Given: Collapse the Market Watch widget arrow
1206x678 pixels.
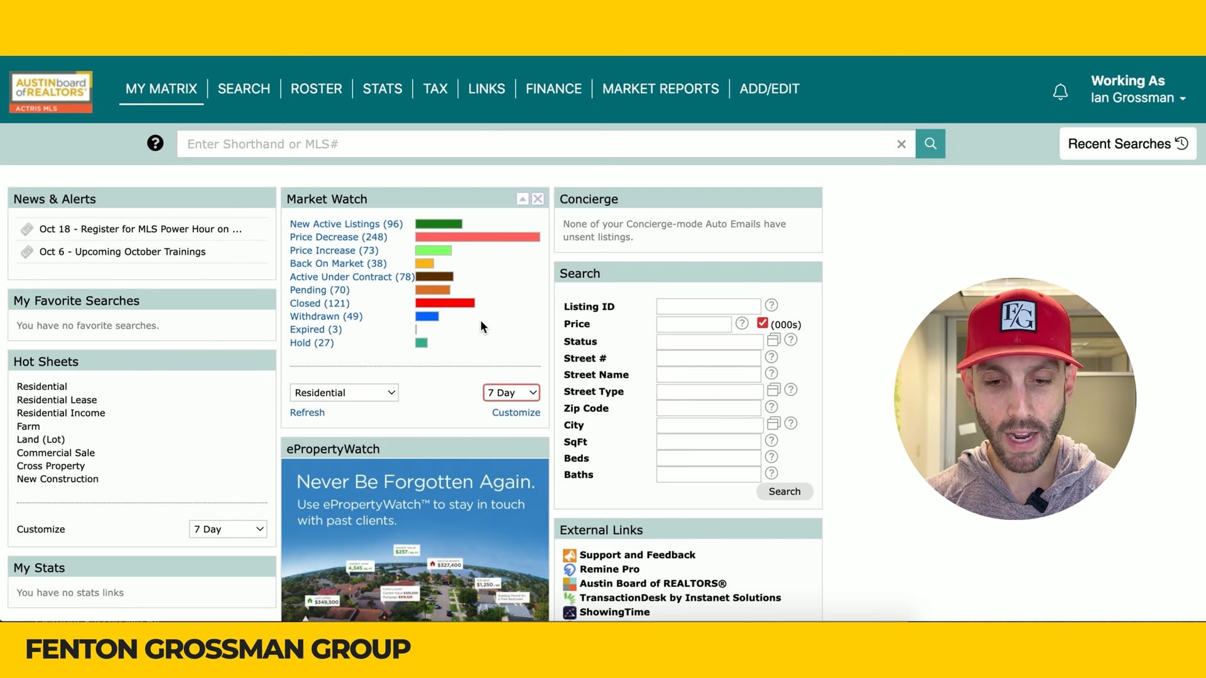Looking at the screenshot, I should pyautogui.click(x=522, y=199).
